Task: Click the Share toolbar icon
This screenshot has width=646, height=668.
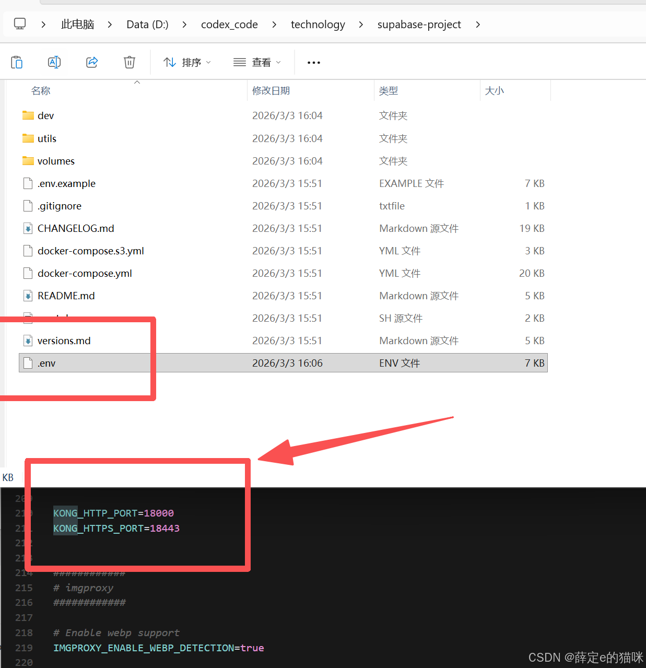Action: [92, 62]
